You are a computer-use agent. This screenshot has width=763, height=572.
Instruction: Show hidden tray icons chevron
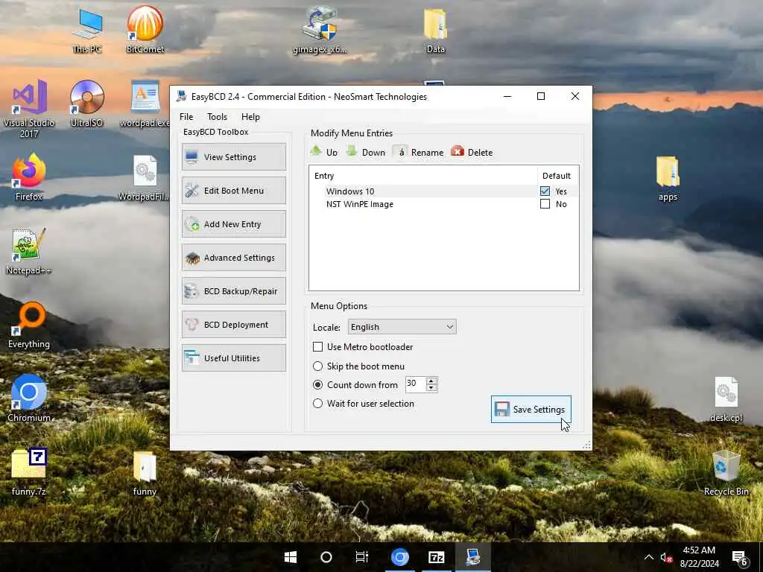(x=649, y=557)
